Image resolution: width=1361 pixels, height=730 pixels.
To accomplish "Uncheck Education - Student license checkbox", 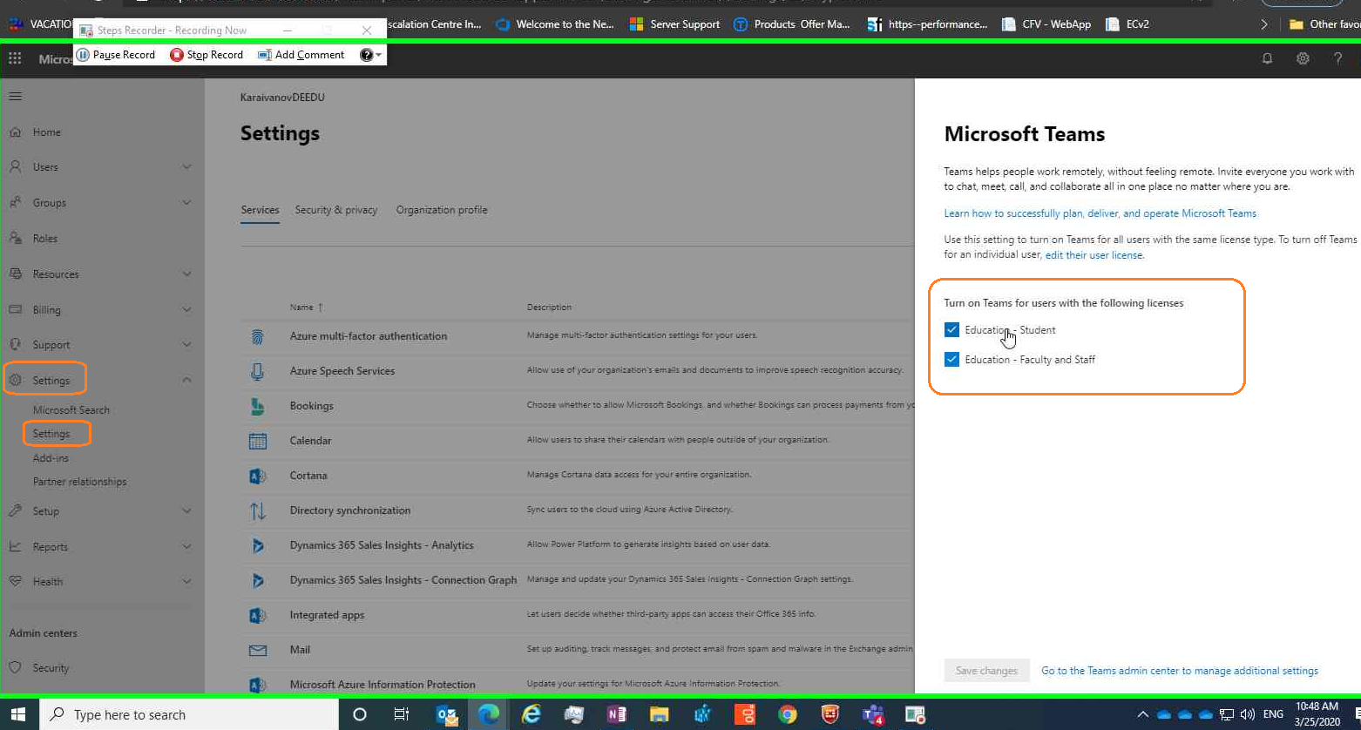I will [951, 330].
